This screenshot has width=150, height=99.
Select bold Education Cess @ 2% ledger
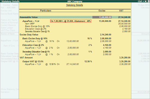[33, 45]
